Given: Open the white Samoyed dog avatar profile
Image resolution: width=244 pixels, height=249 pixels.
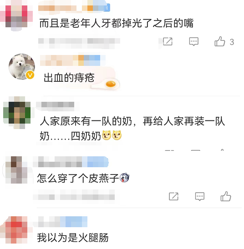Looking at the screenshot, I should coord(22,67).
